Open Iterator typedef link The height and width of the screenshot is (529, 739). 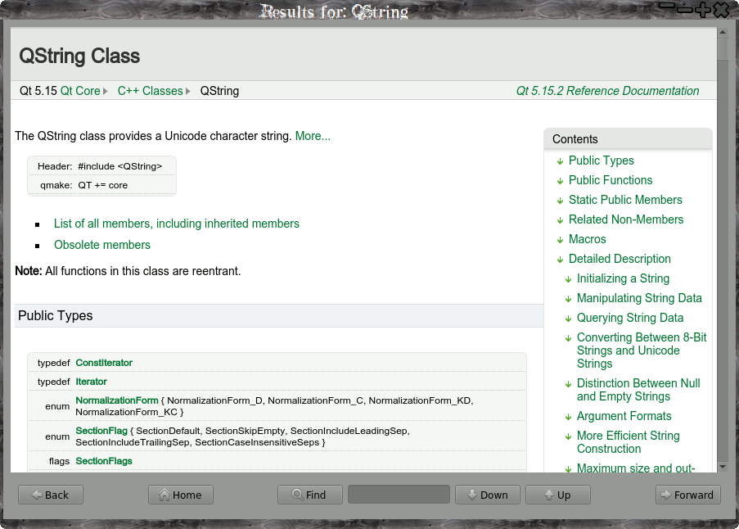click(91, 382)
